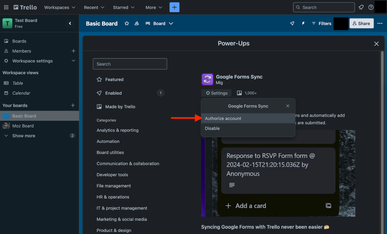Open Trello help with the question mark icon
The width and height of the screenshot is (387, 234).
(371, 7)
